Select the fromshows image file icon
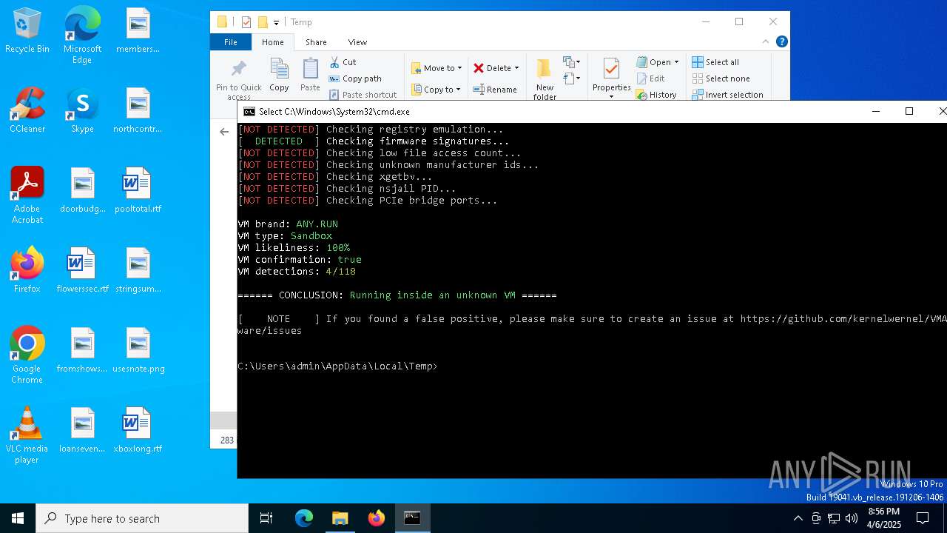This screenshot has height=533, width=947. (82, 350)
